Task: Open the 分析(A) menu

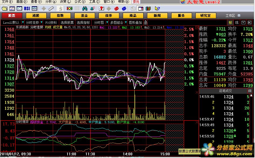Action: pyautogui.click(x=51, y=2)
